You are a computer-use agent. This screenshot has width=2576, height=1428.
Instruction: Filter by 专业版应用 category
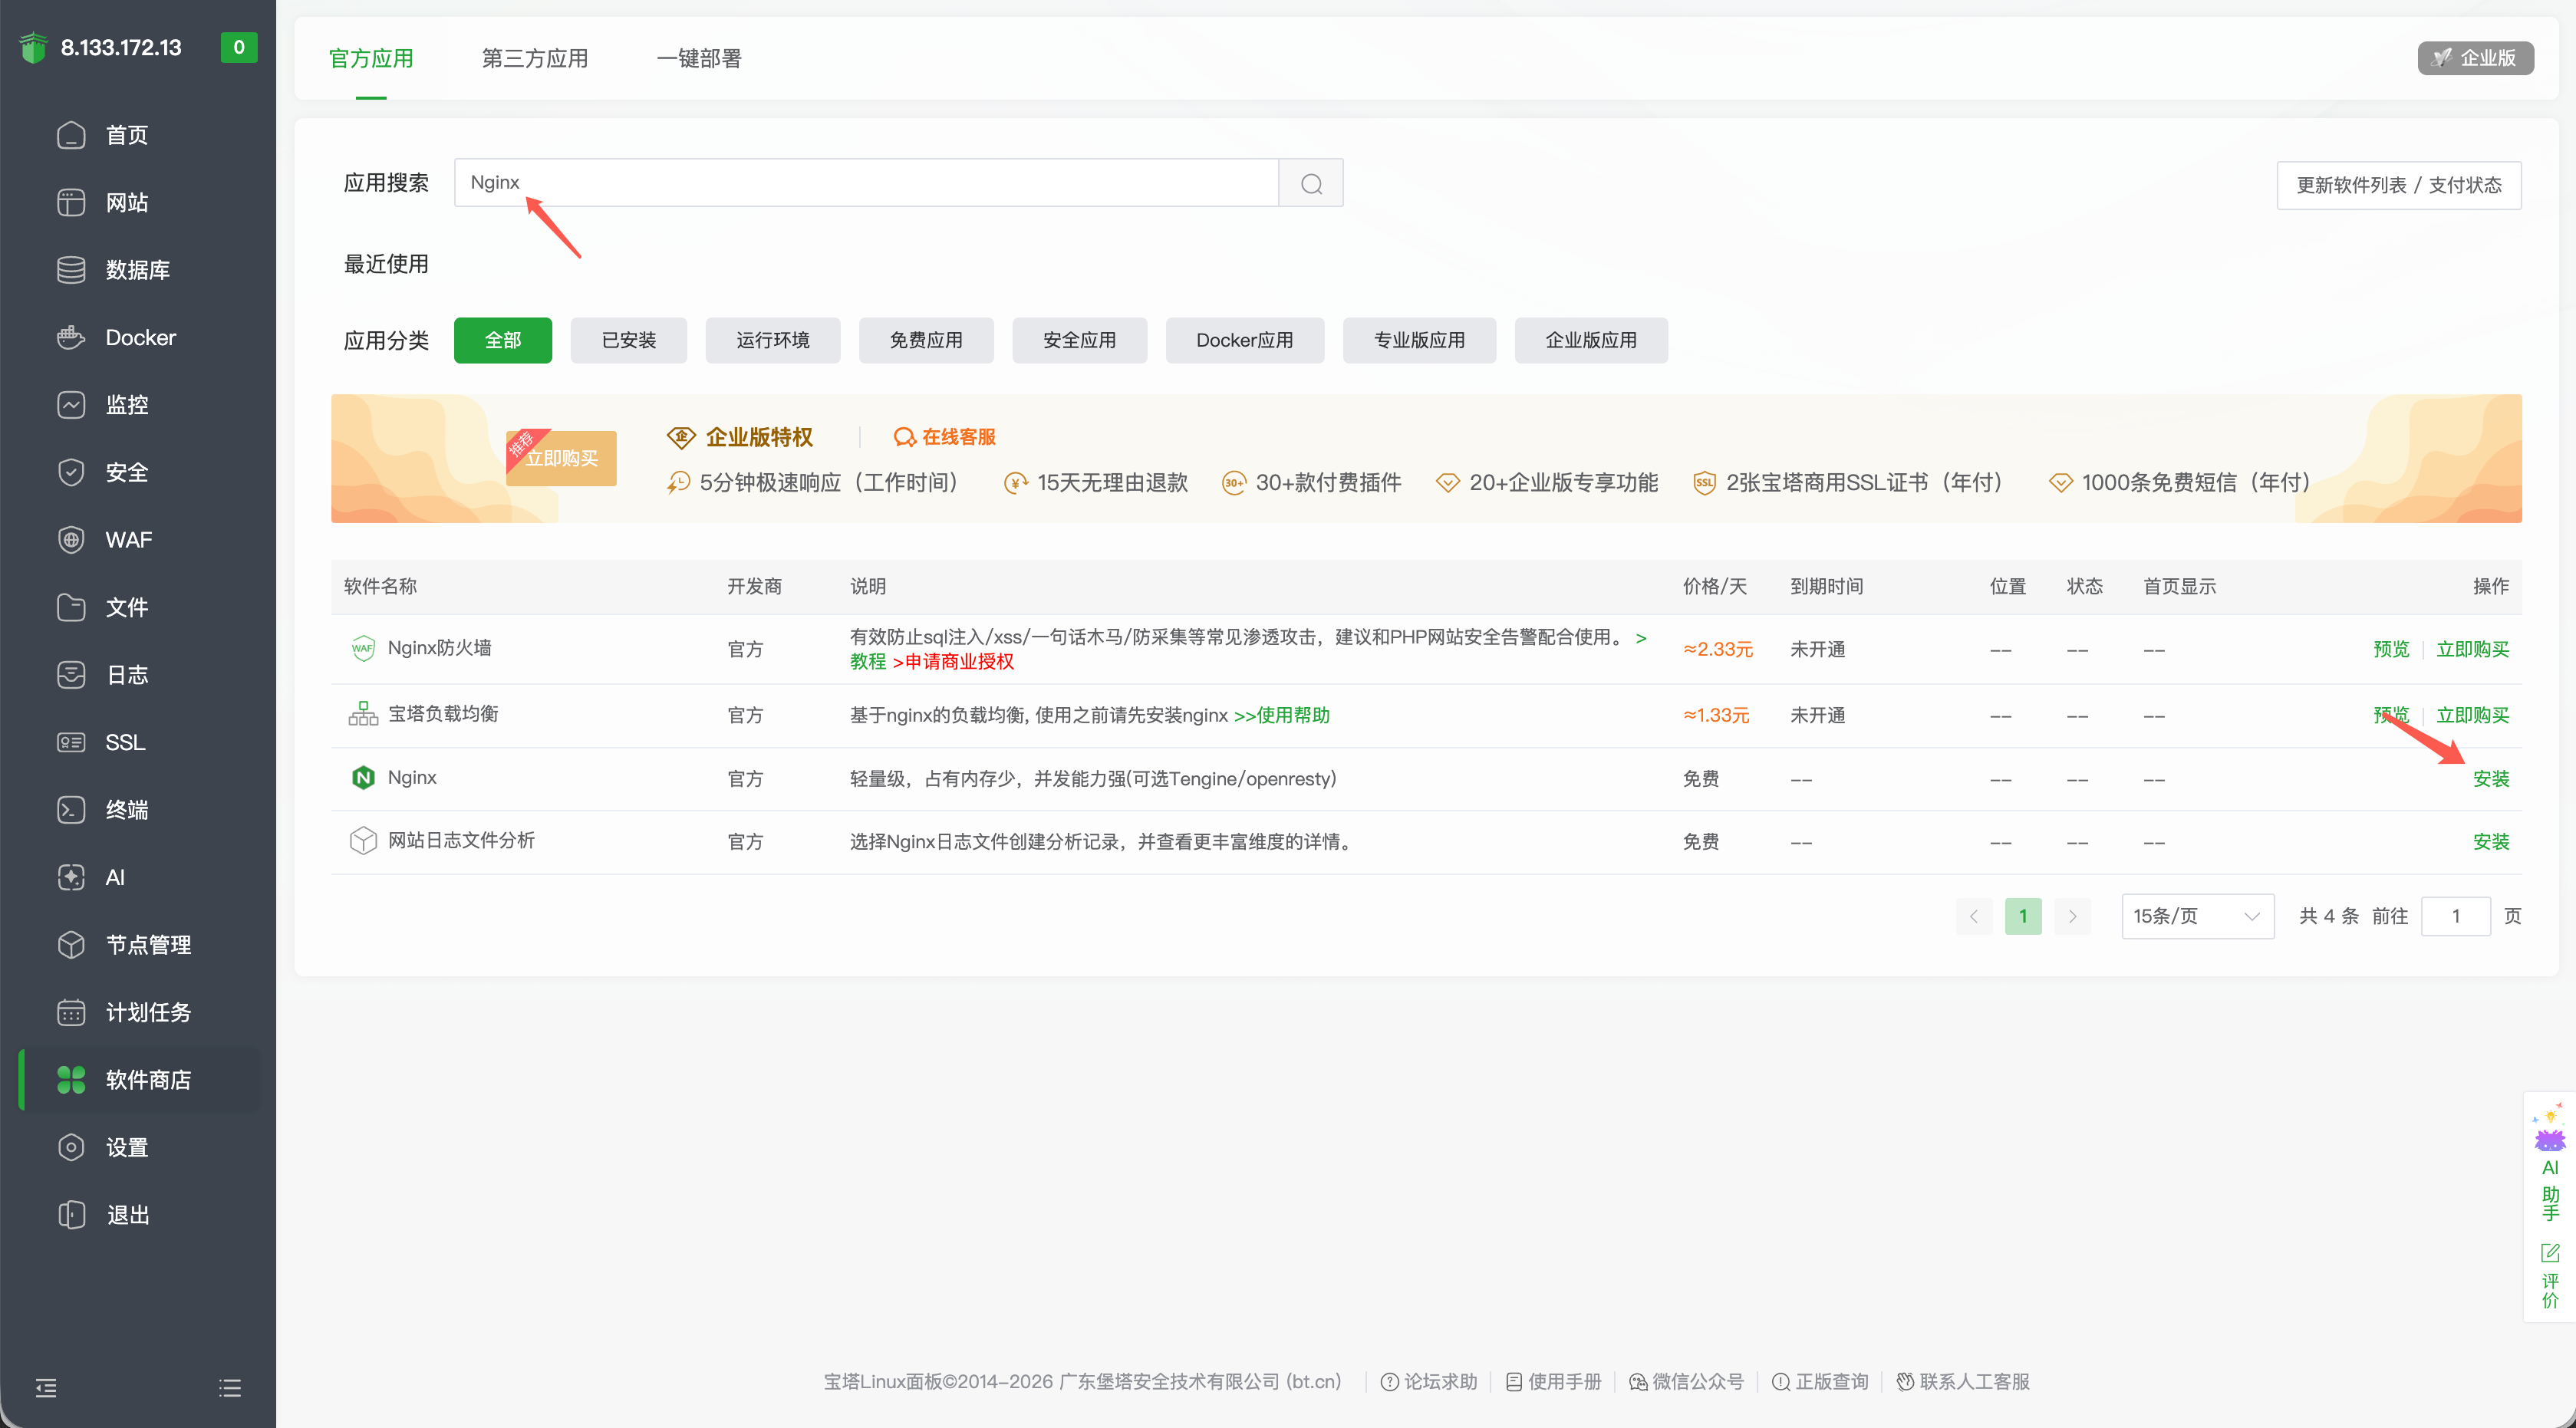pos(1420,340)
